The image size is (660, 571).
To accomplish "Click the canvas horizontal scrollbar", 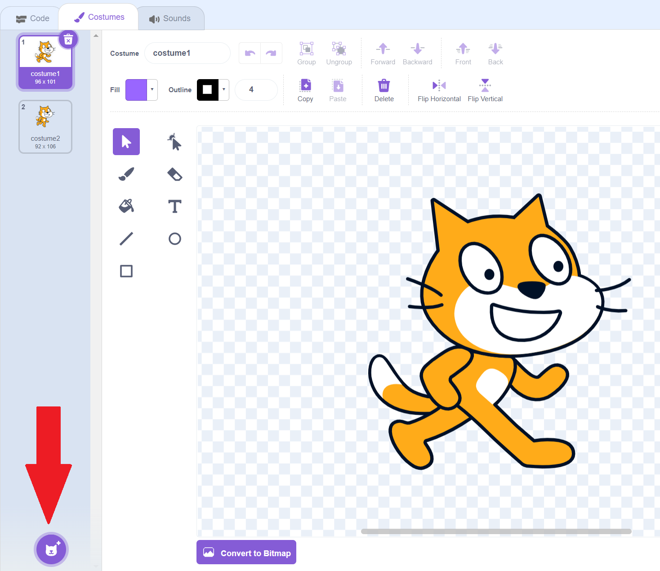I will [x=496, y=531].
